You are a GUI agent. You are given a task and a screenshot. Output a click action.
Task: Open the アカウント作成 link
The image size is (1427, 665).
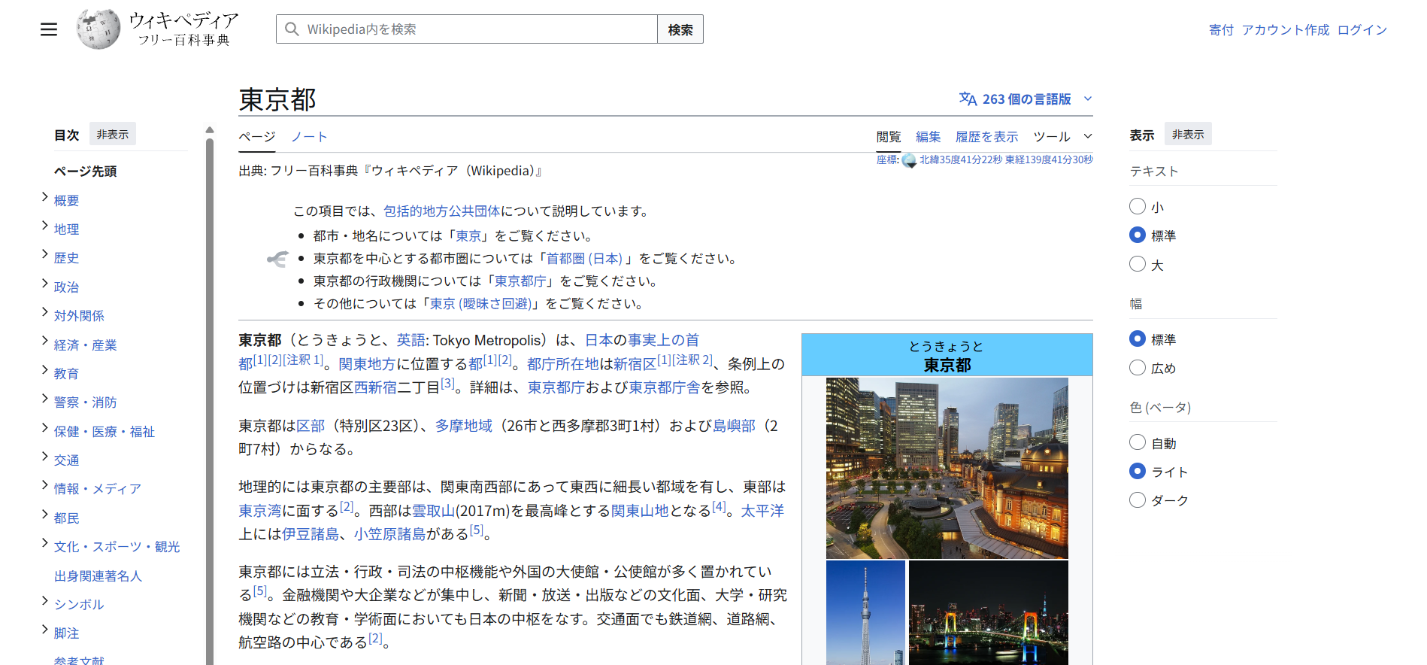(x=1286, y=30)
